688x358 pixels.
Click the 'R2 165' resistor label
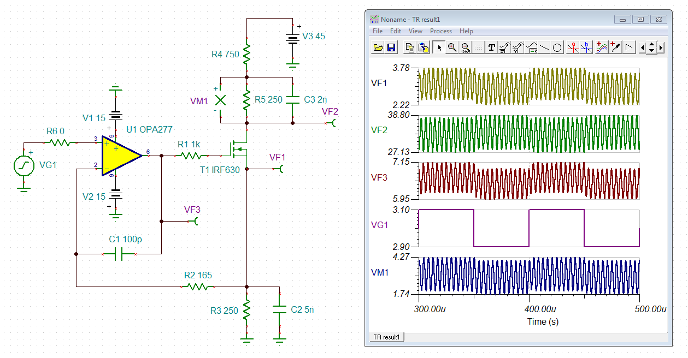(198, 276)
